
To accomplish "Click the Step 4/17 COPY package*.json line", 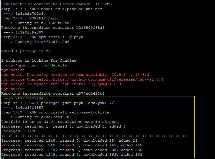I will coord(58,103).
